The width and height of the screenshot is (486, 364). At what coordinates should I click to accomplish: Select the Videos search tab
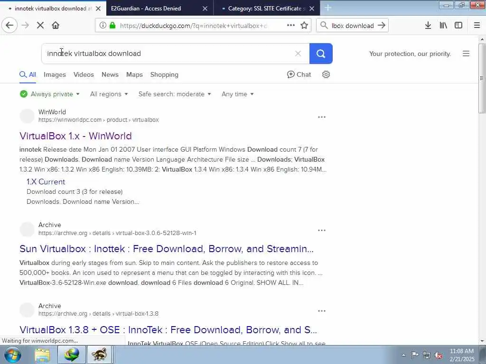[84, 74]
